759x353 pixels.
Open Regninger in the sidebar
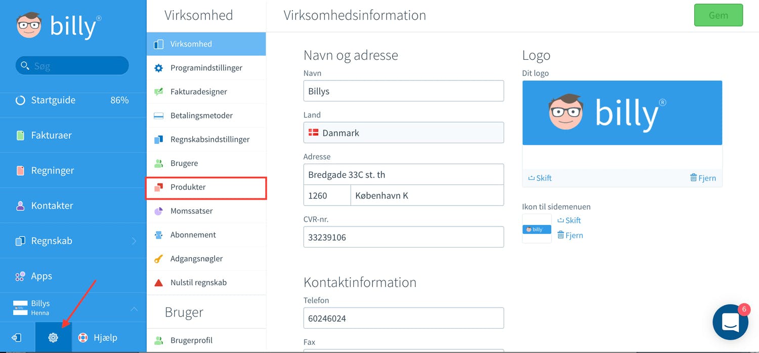pos(73,171)
